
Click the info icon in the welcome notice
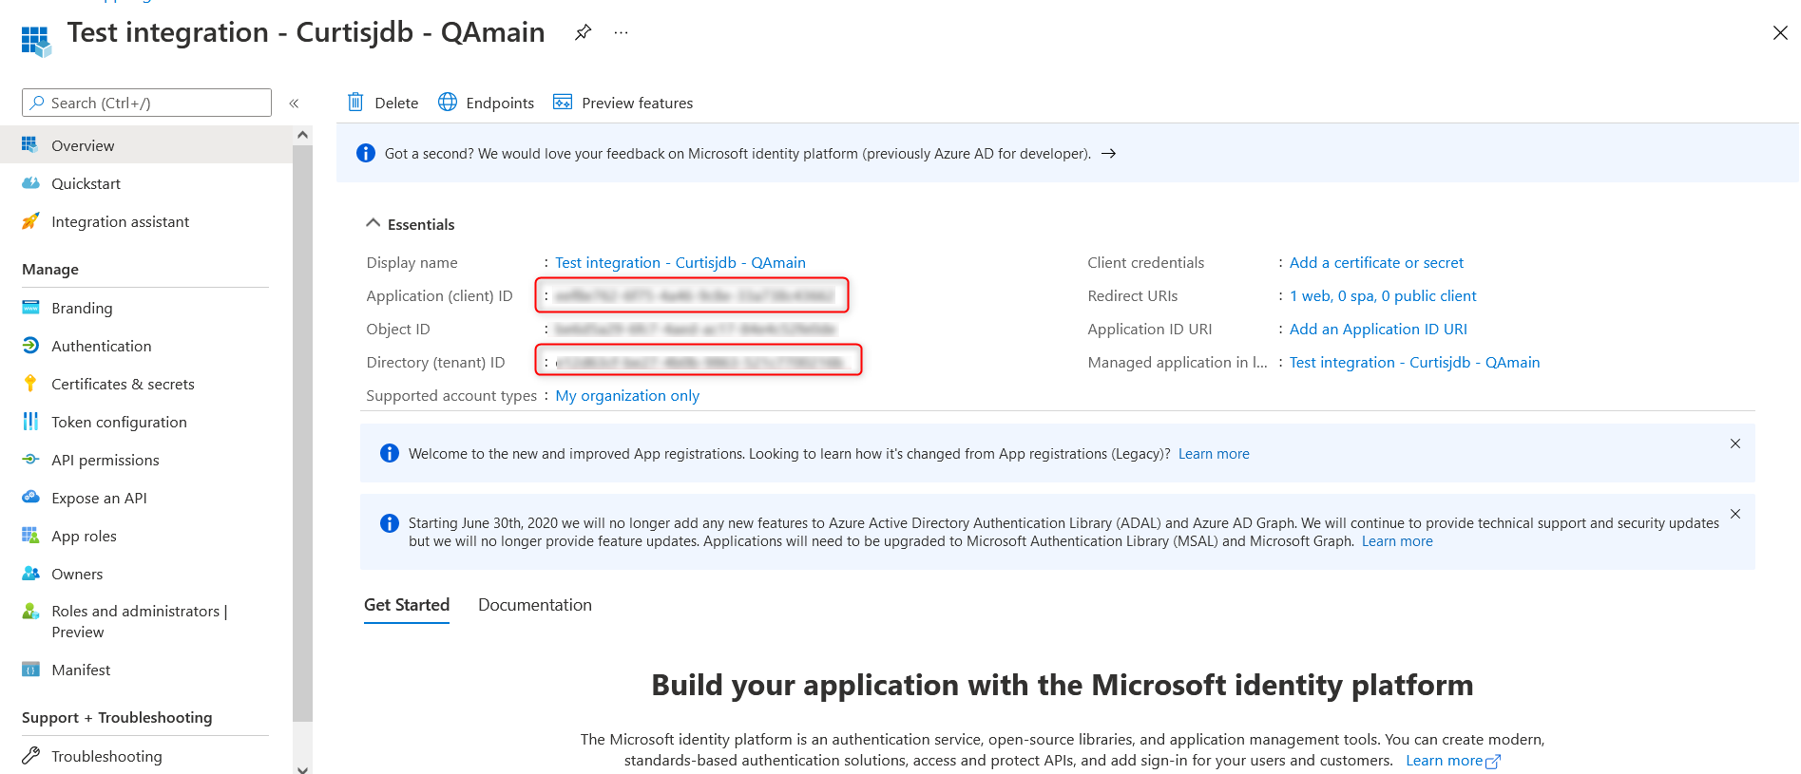[390, 453]
